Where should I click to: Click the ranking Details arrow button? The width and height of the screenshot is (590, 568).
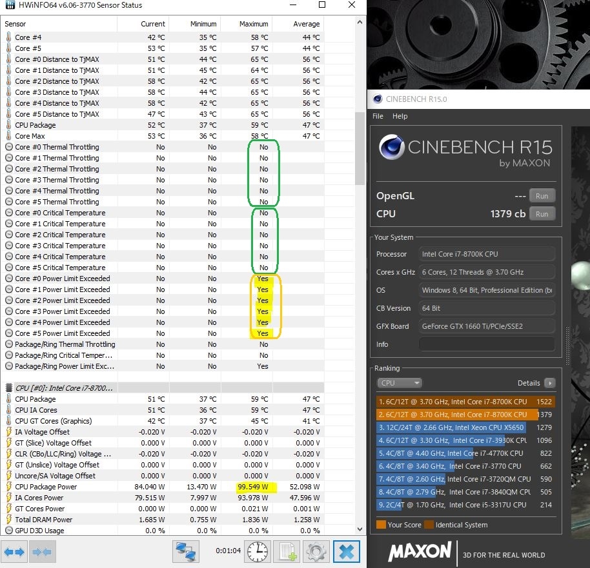pos(550,383)
